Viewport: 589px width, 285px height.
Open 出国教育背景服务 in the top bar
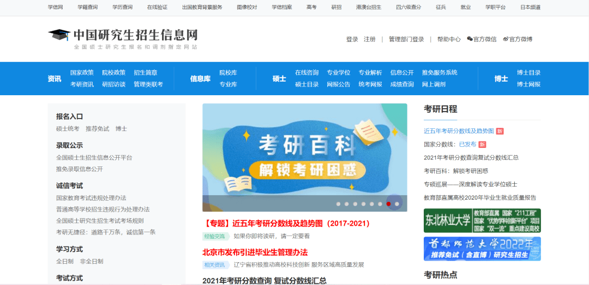click(x=202, y=7)
